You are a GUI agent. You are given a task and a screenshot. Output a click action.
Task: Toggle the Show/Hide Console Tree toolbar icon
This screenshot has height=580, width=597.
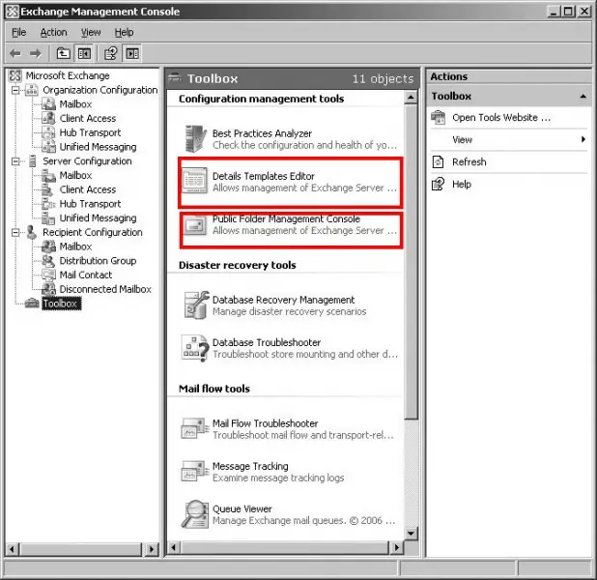[84, 53]
